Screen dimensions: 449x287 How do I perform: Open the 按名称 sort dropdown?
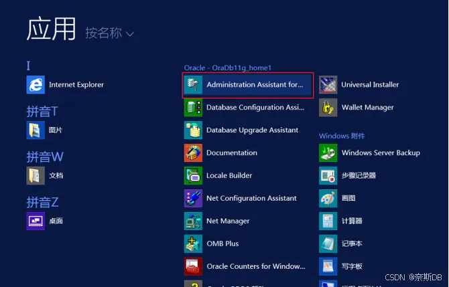point(109,33)
